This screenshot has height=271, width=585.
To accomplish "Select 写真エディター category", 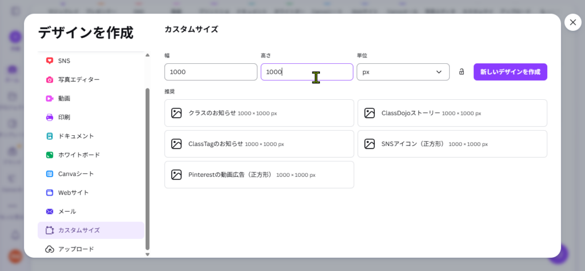I will [x=91, y=80].
